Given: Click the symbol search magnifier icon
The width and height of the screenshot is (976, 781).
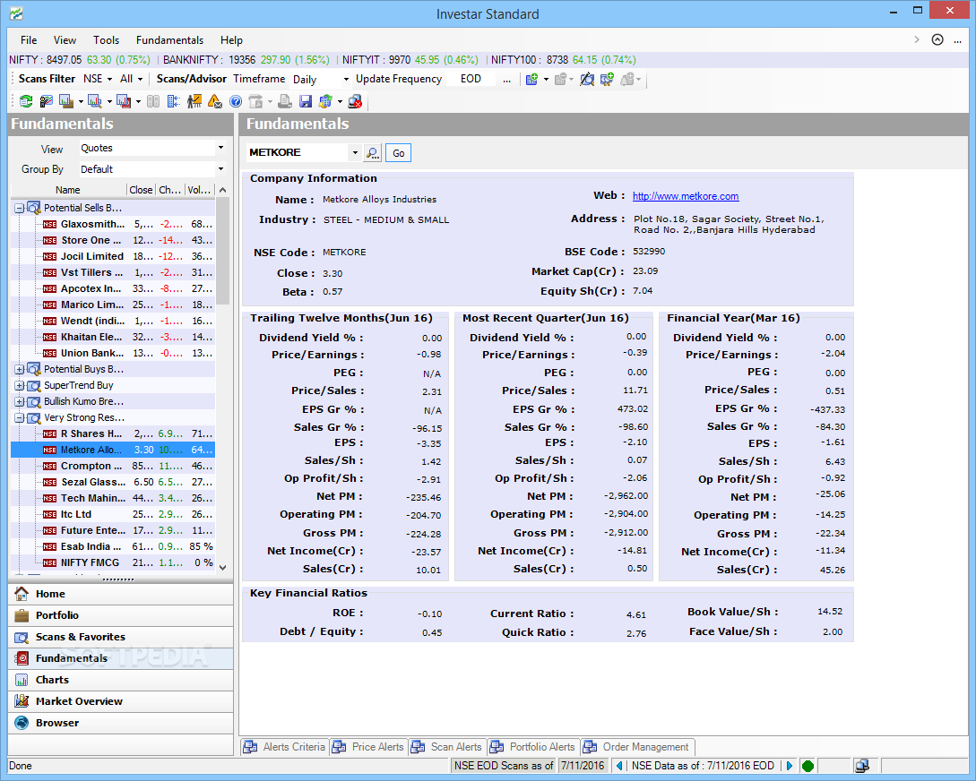Looking at the screenshot, I should (x=372, y=153).
